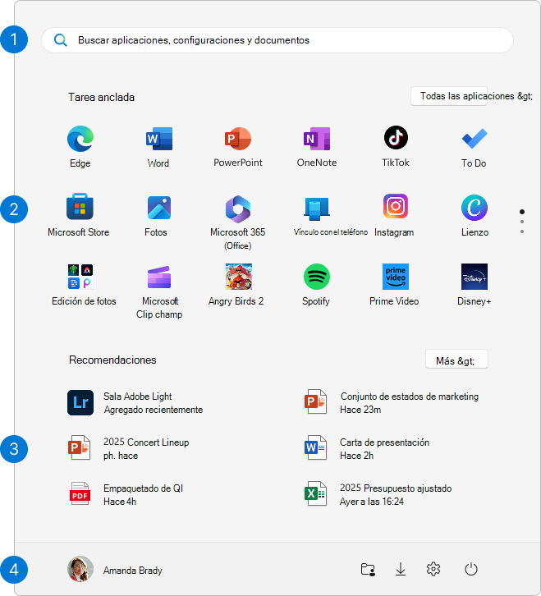Open Sala Adobe Light recommendation
This screenshot has width=541, height=596.
click(135, 402)
